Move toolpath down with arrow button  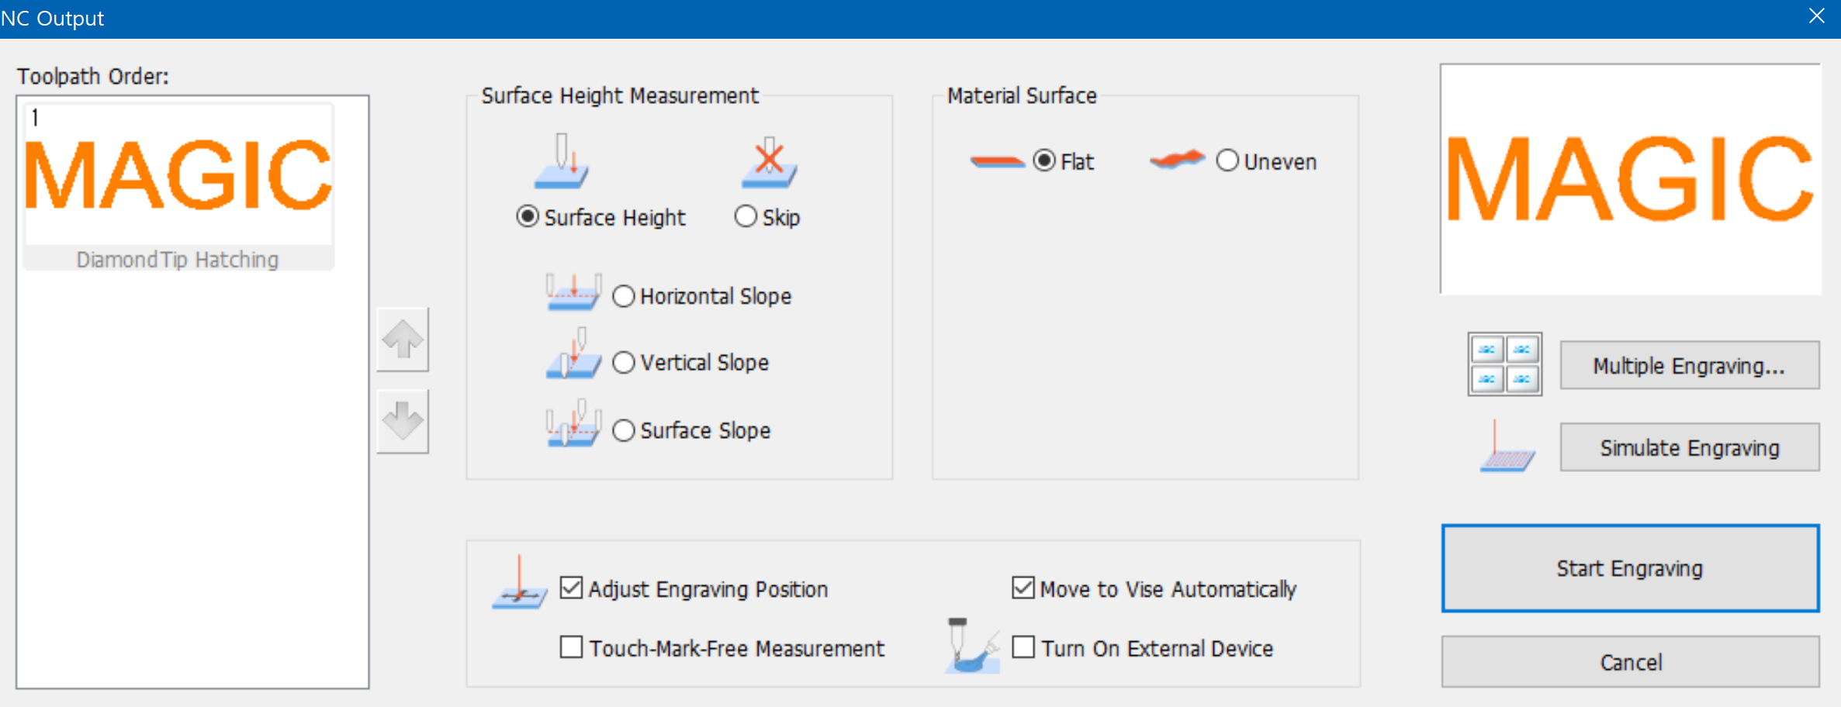click(403, 421)
